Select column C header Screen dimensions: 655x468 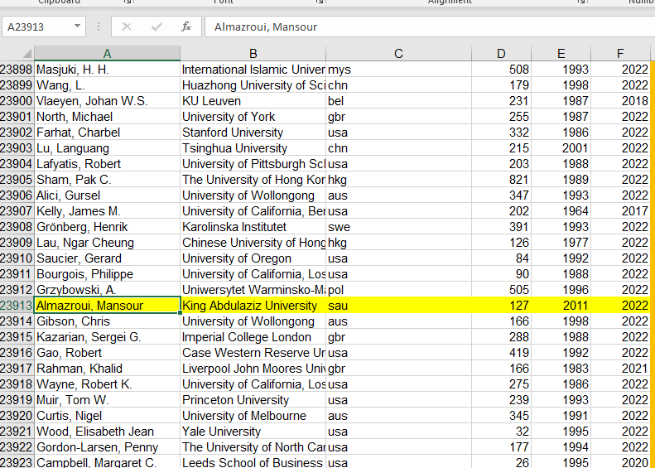pos(398,54)
